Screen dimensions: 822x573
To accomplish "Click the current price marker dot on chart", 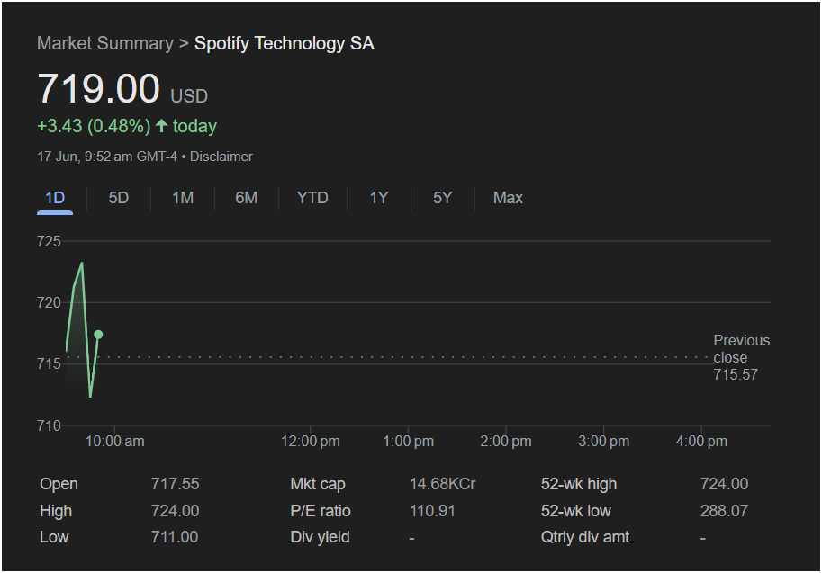I will click(98, 334).
